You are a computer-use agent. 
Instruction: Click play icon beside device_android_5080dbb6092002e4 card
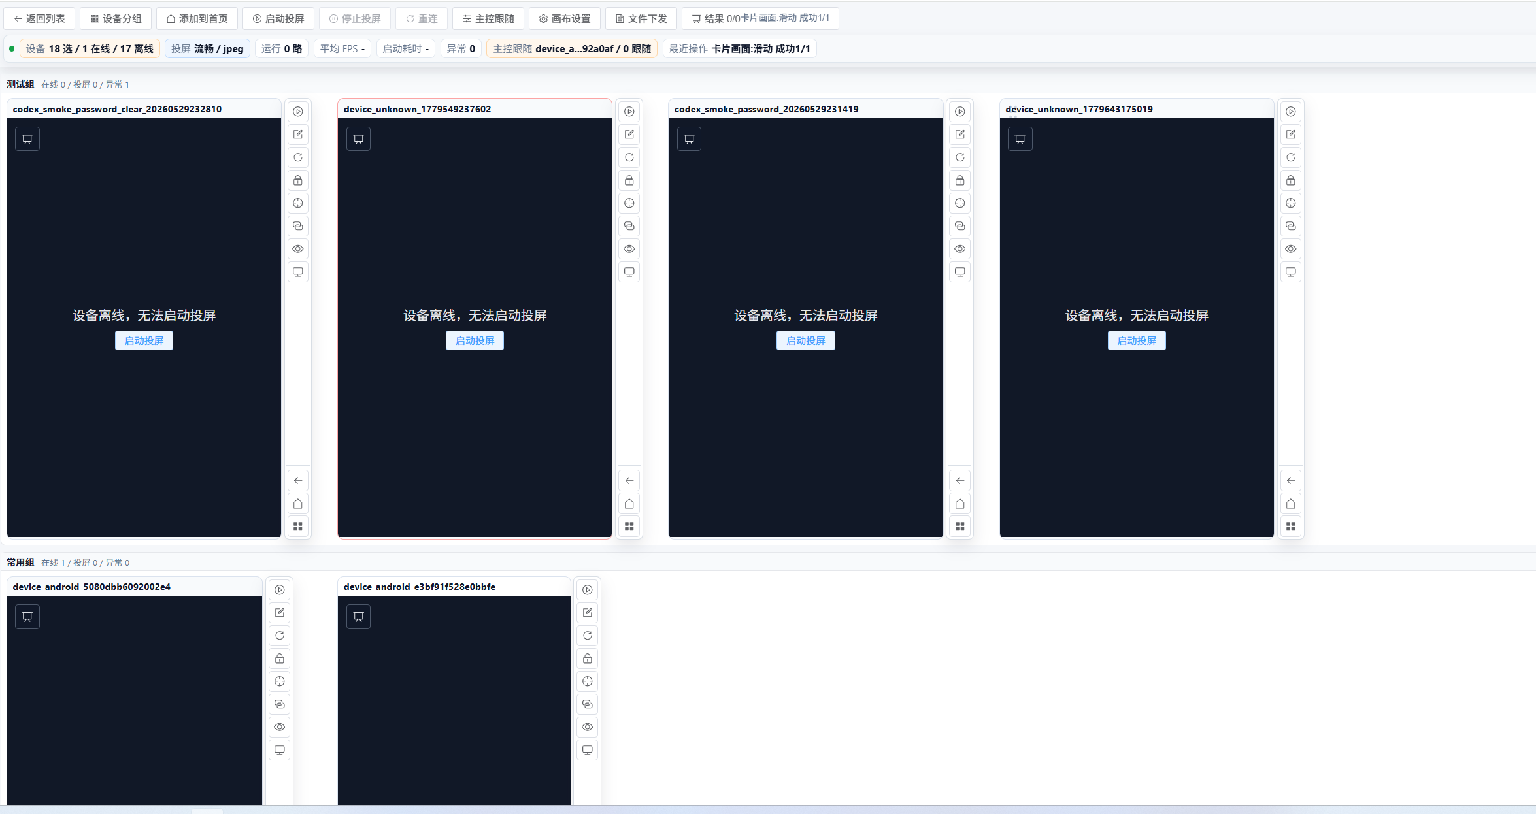[280, 590]
